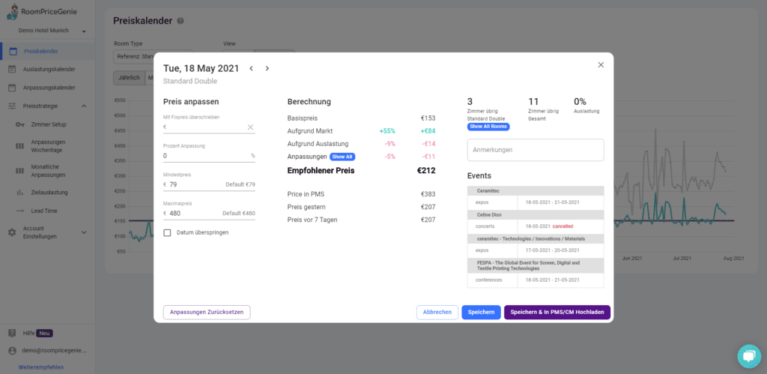This screenshot has width=767, height=374.
Task: Click Anpassungen Zurücksetzen button
Action: point(207,312)
